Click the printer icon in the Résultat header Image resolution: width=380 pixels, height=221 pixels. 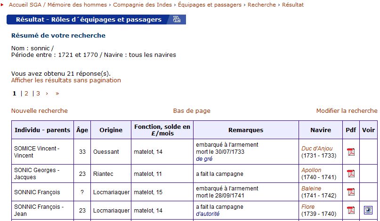177,19
